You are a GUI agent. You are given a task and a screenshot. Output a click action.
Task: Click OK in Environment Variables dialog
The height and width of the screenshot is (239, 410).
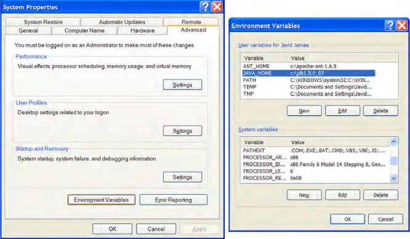tap(347, 219)
